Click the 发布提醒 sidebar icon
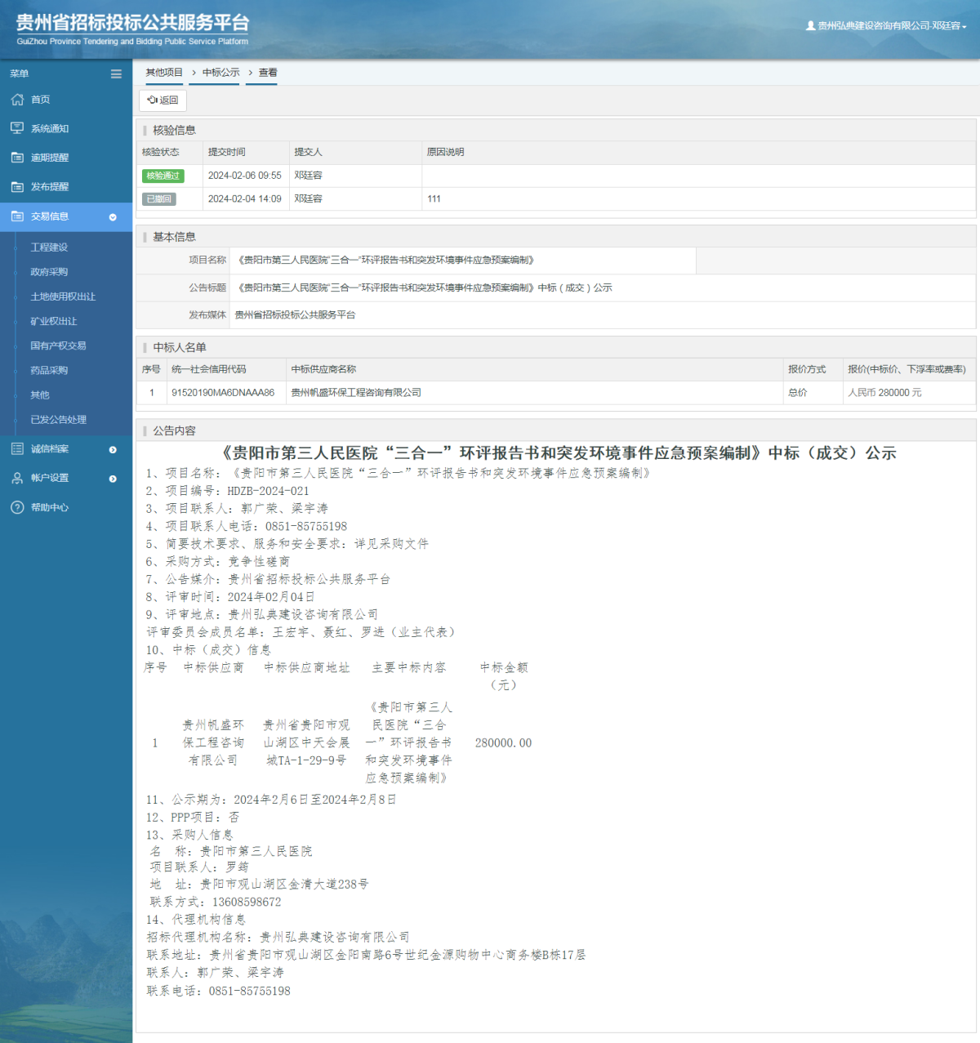 (17, 187)
